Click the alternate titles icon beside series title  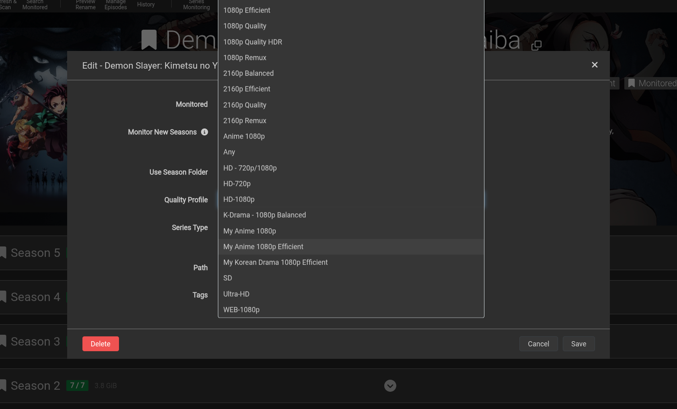(x=536, y=45)
